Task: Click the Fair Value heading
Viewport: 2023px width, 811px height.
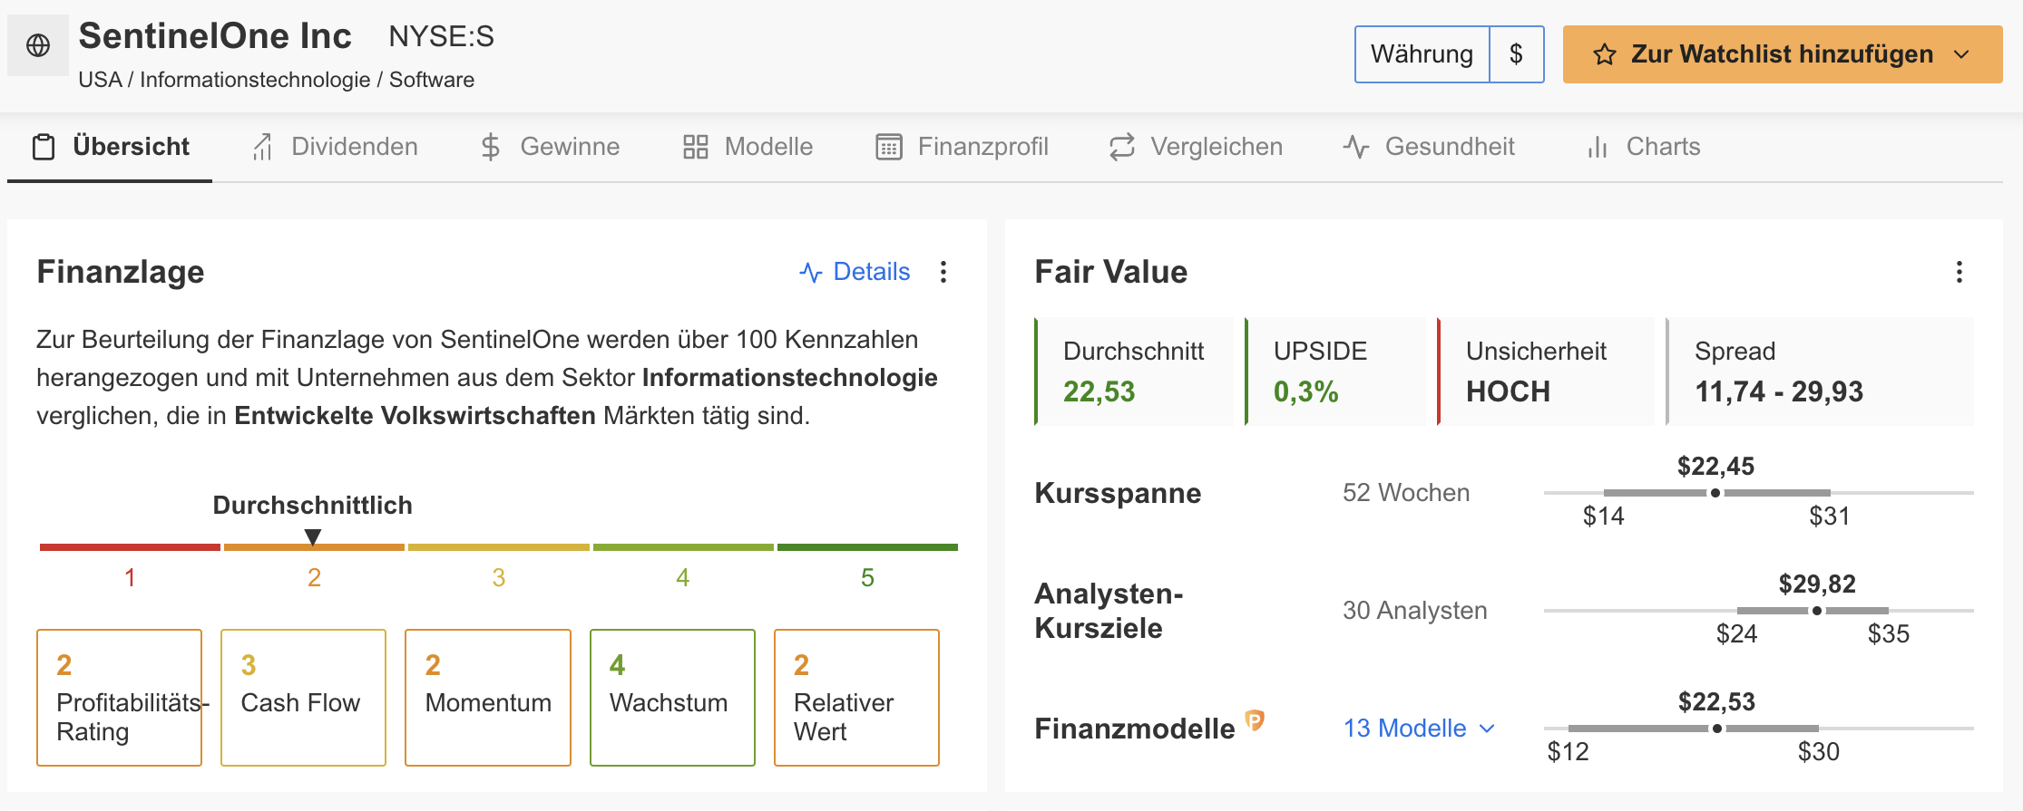Action: pos(1110,272)
